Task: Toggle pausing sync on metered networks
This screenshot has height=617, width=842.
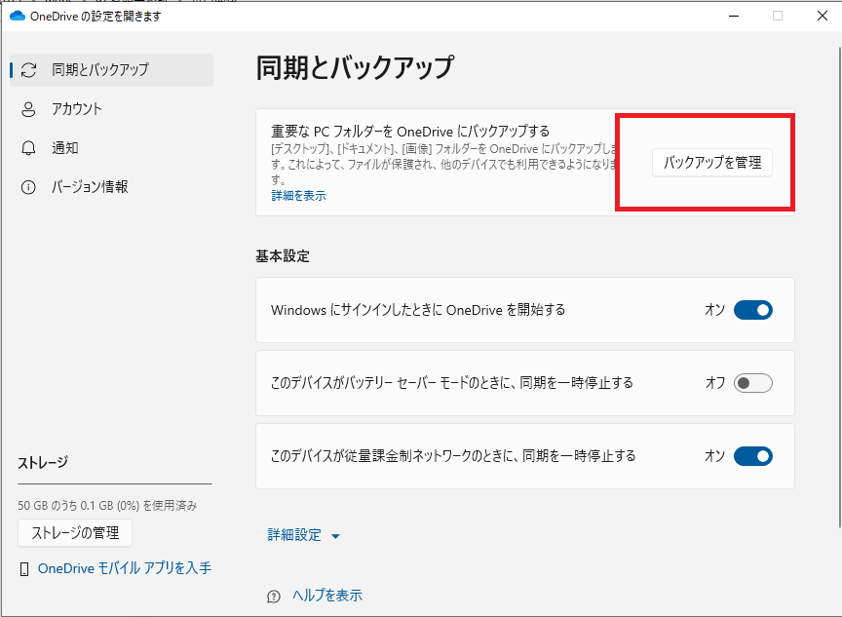Action: pyautogui.click(x=753, y=456)
